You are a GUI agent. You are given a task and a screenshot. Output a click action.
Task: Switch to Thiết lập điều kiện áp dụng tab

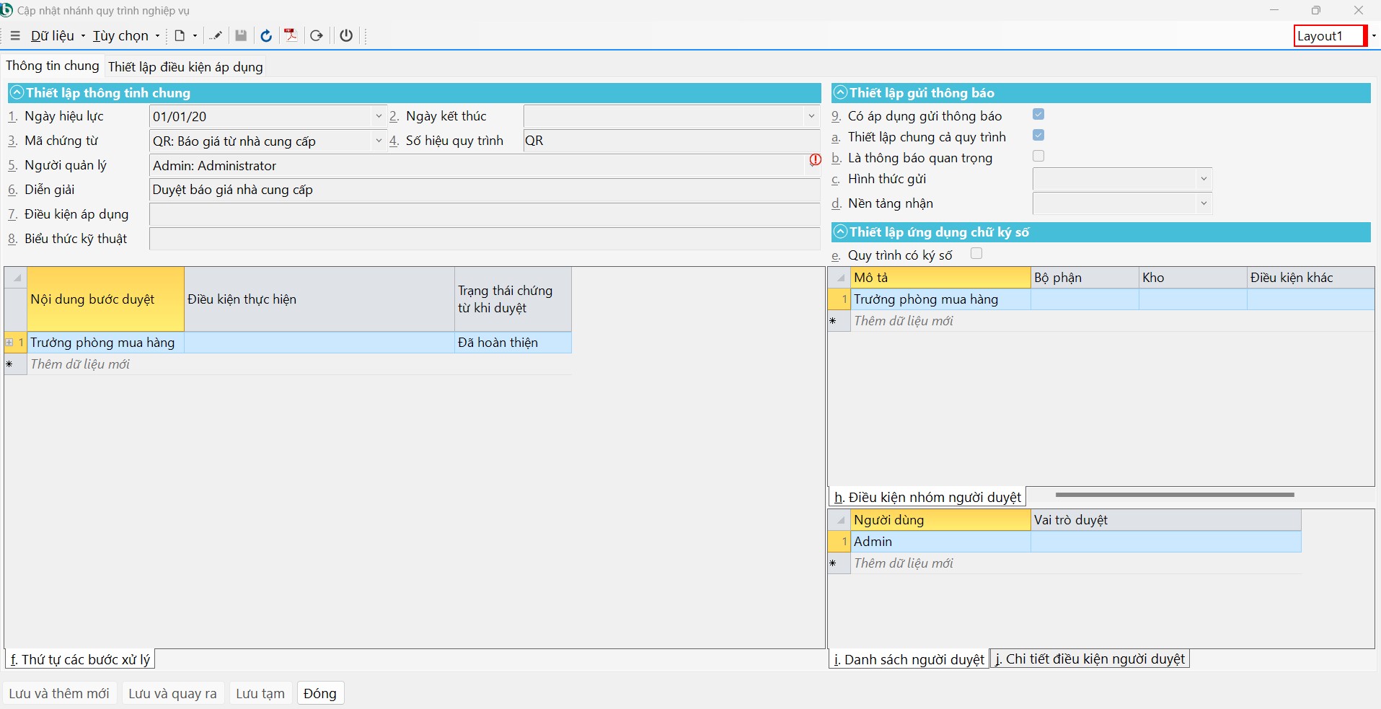(x=185, y=66)
